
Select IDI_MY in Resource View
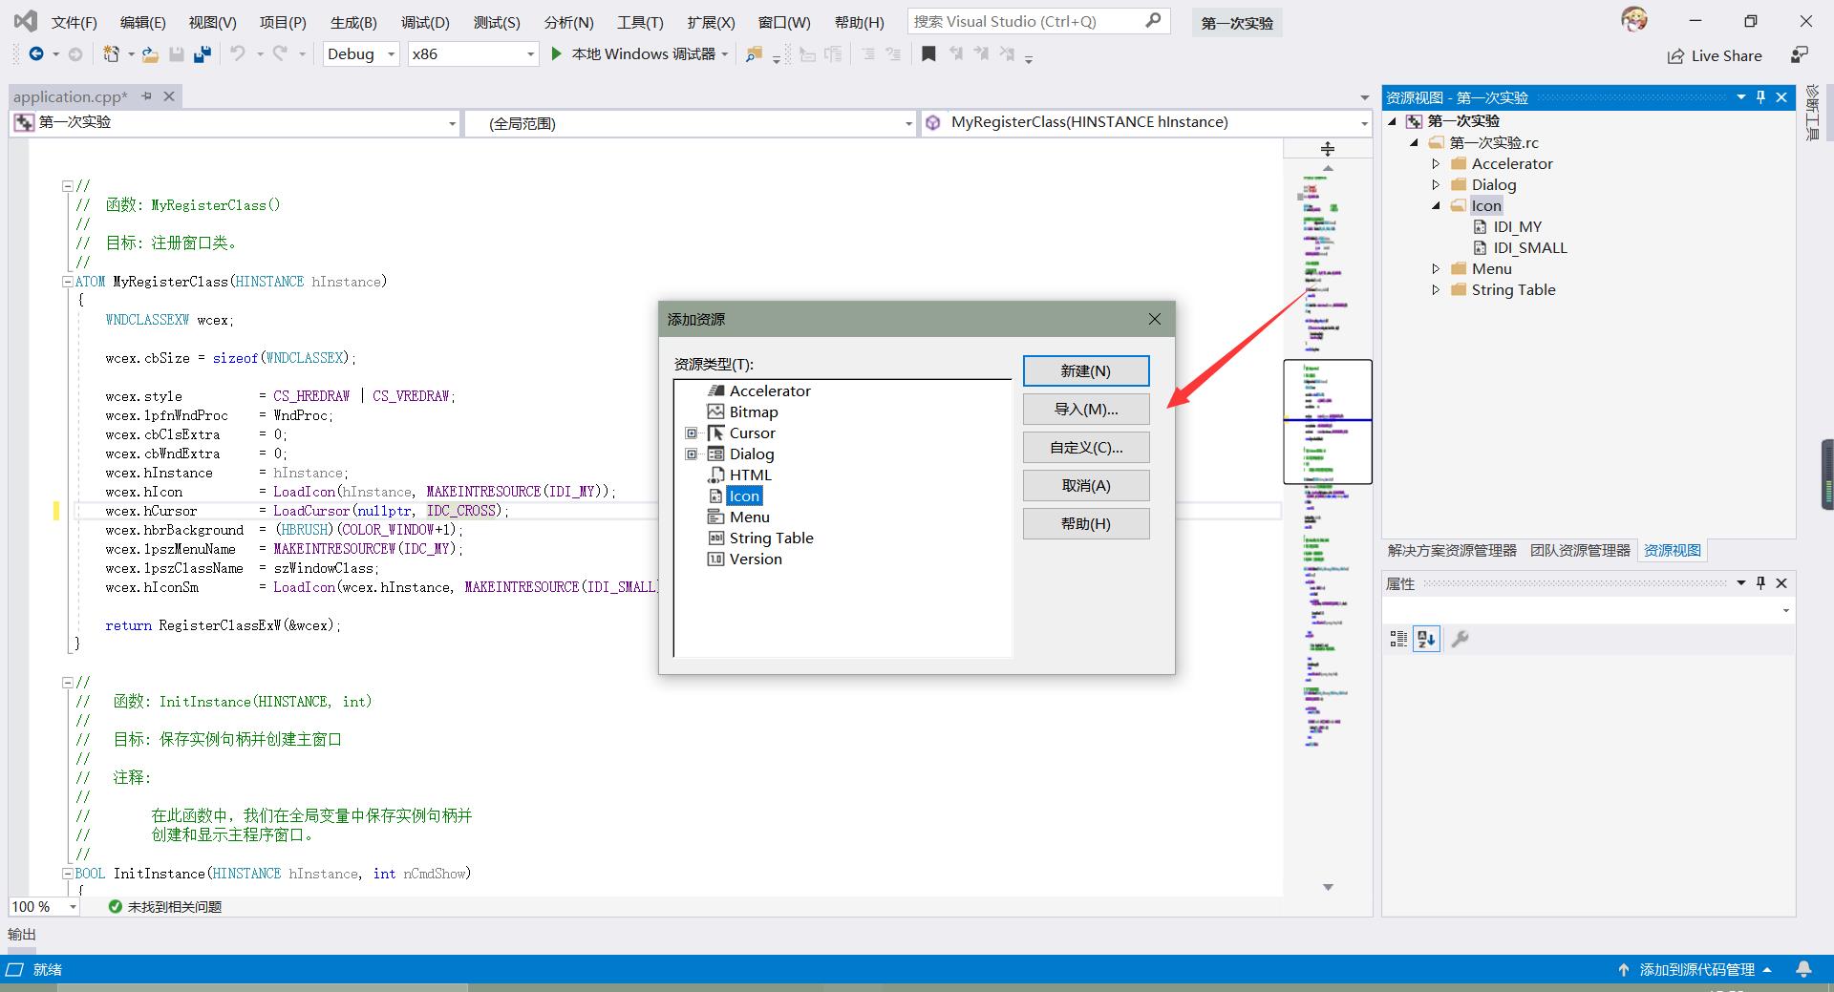click(x=1517, y=227)
